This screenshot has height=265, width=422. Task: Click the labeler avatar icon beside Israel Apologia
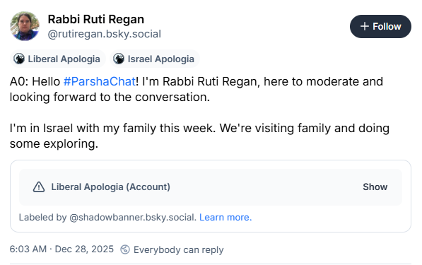pyautogui.click(x=119, y=59)
